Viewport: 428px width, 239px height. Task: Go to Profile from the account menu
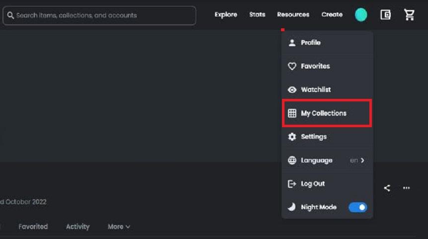click(327, 43)
